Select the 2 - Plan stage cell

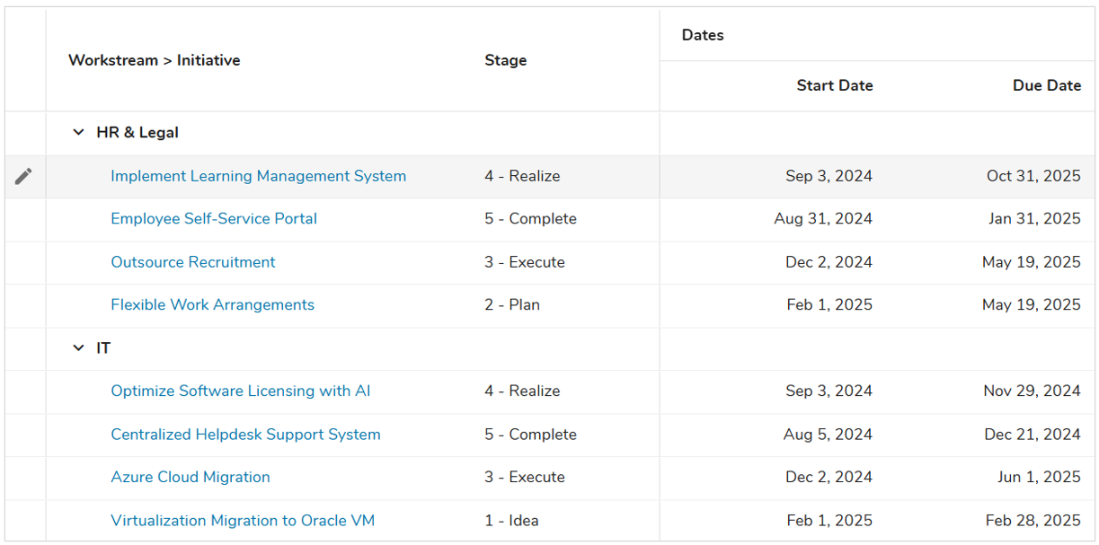pos(512,305)
